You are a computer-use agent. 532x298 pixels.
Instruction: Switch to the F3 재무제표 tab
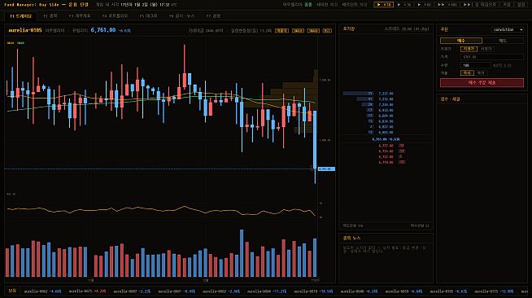coord(80,16)
